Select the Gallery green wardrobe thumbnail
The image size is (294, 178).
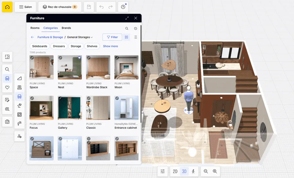(70, 108)
